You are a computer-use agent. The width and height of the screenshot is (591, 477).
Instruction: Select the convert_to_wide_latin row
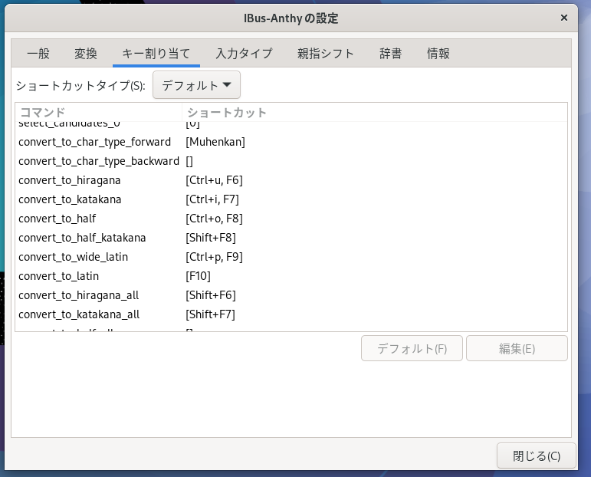[291, 257]
